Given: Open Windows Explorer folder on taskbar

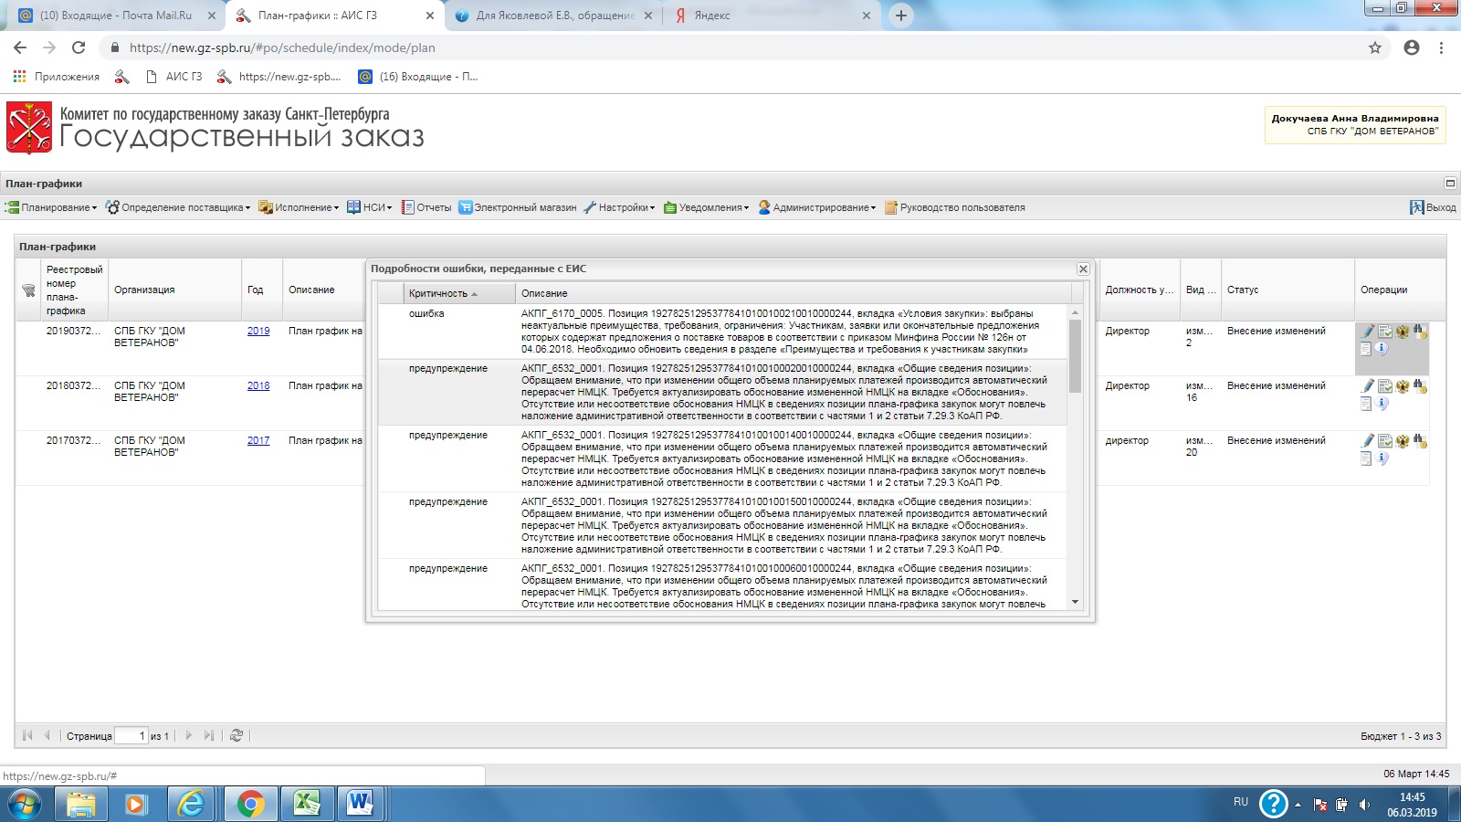Looking at the screenshot, I should click(x=79, y=804).
